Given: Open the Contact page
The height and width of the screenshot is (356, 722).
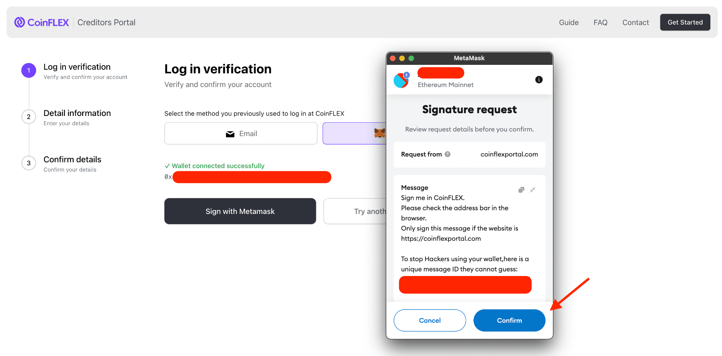Looking at the screenshot, I should [635, 22].
